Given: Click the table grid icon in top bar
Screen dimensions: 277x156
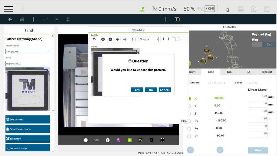Looking at the screenshot, I should (177, 19).
